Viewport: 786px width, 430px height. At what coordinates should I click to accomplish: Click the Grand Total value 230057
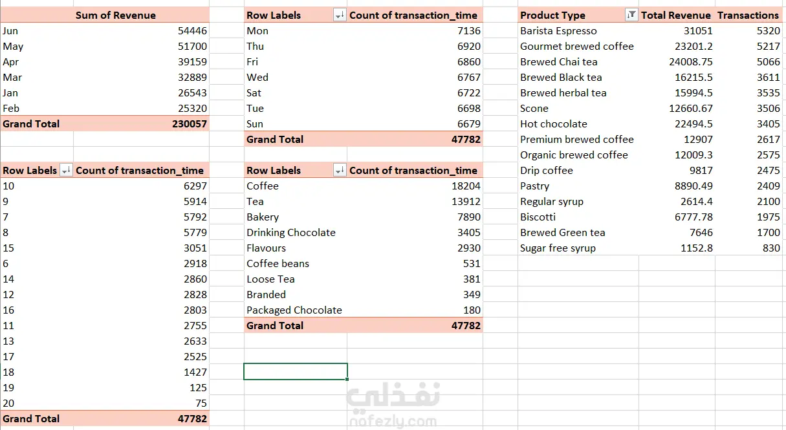click(x=190, y=124)
